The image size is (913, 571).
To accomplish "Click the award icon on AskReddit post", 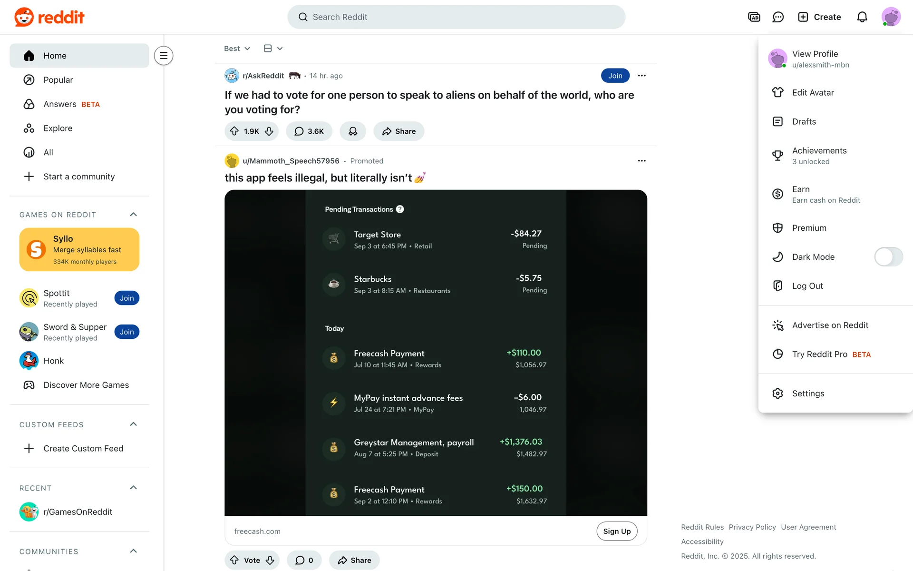I will [353, 131].
